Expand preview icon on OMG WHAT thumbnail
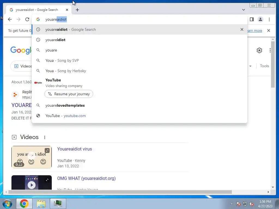 point(47,180)
